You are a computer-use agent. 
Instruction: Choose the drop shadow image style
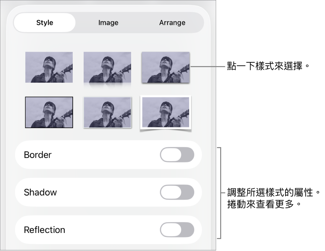[x=166, y=67]
